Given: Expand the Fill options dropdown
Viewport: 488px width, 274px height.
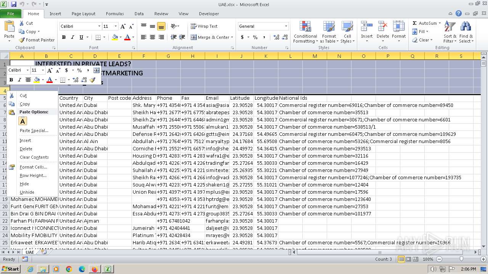Looking at the screenshot, I should coord(427,32).
